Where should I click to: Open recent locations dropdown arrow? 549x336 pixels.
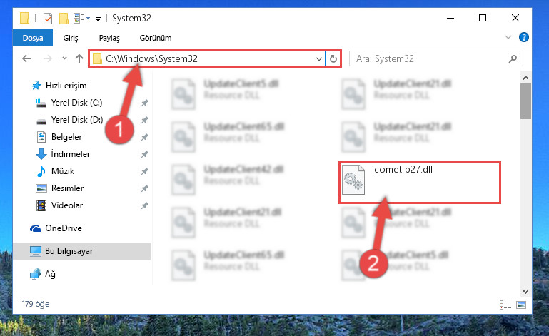64,58
